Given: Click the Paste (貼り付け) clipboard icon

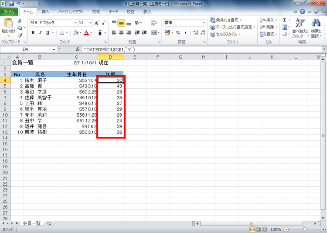Looking at the screenshot, I should (8, 23).
